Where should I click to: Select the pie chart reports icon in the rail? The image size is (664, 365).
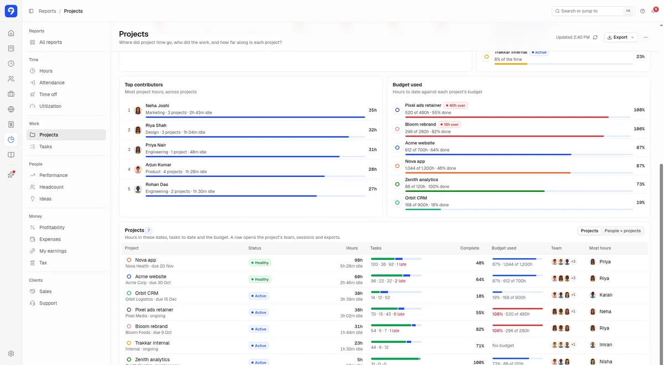(11, 140)
